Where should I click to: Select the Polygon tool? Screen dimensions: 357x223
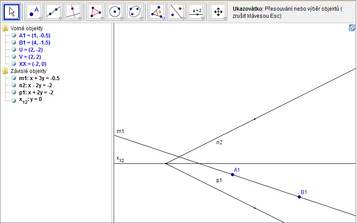pyautogui.click(x=95, y=12)
